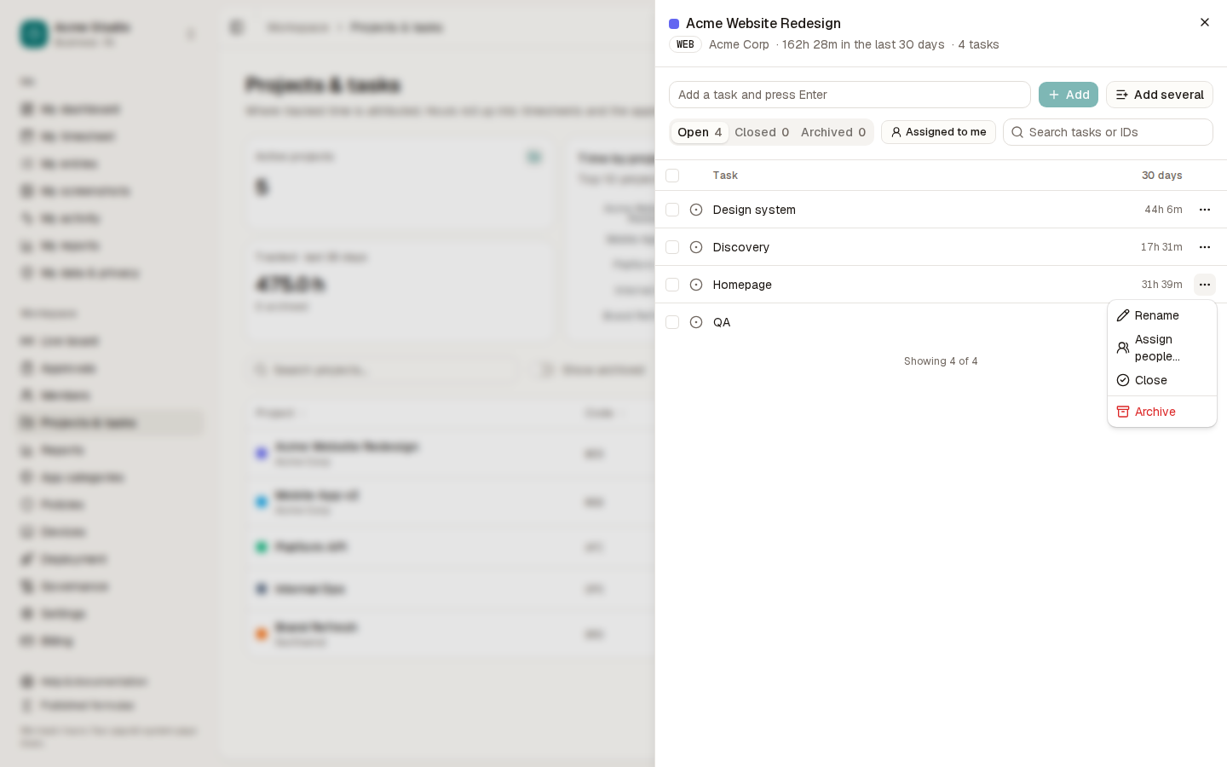This screenshot has width=1227, height=767.
Task: Toggle the Assigned to me filter
Action: click(x=938, y=132)
